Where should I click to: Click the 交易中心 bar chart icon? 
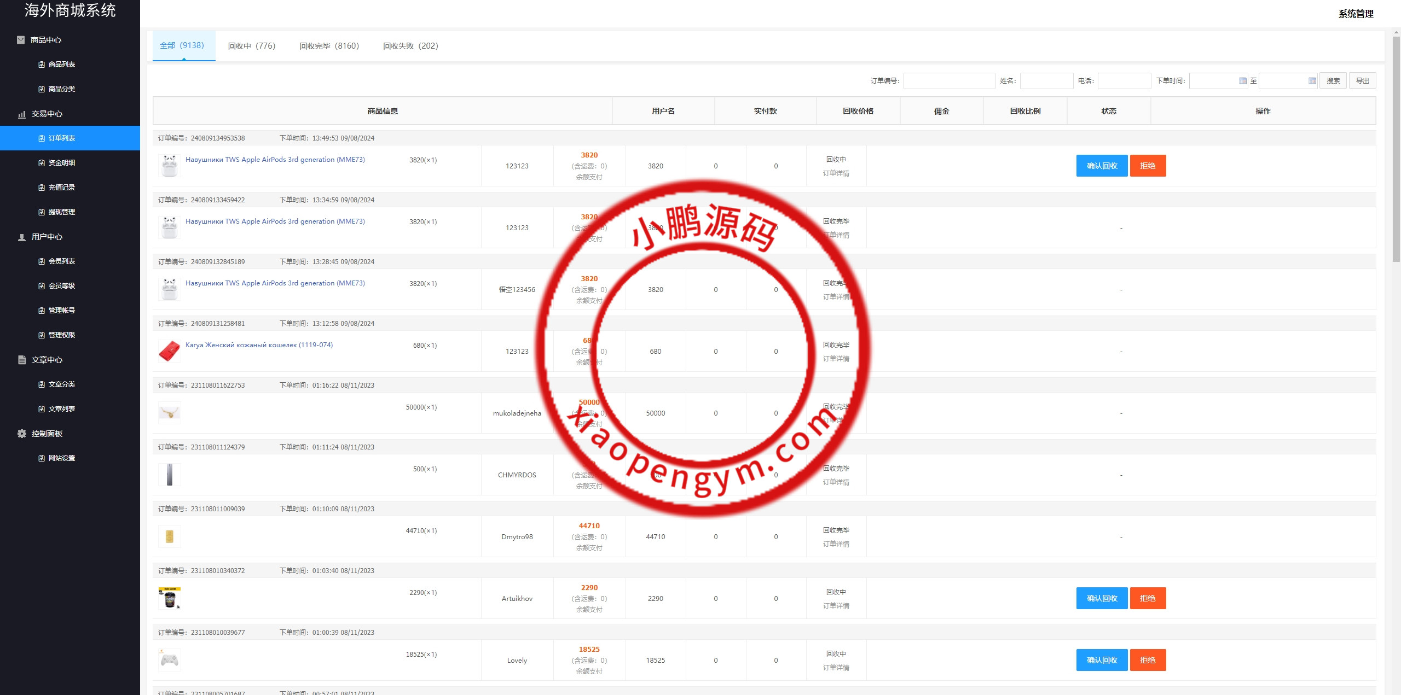(22, 114)
